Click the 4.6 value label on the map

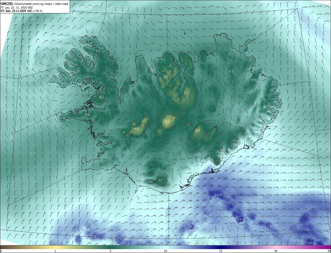98,51
